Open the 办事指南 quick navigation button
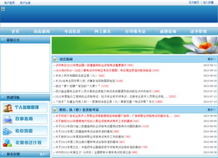218x158 pixels. point(25,119)
